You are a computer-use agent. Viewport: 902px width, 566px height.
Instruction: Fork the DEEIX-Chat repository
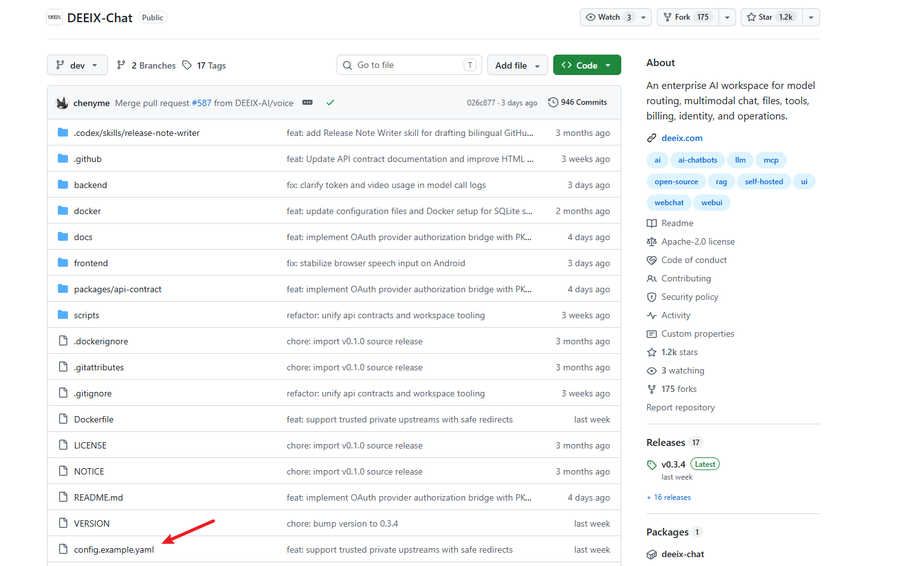[x=688, y=17]
